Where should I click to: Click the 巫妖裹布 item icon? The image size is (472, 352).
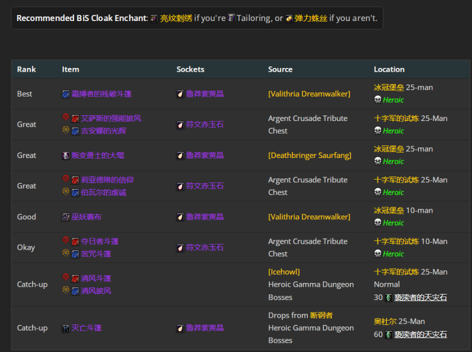(66, 217)
